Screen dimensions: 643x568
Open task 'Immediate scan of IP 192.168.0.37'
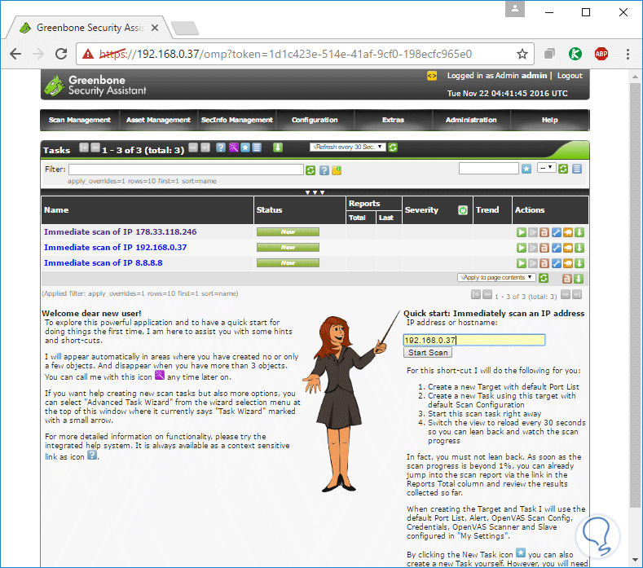pos(115,248)
